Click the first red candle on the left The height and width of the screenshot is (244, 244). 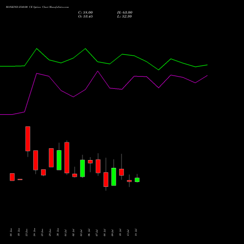pyautogui.click(x=12, y=177)
